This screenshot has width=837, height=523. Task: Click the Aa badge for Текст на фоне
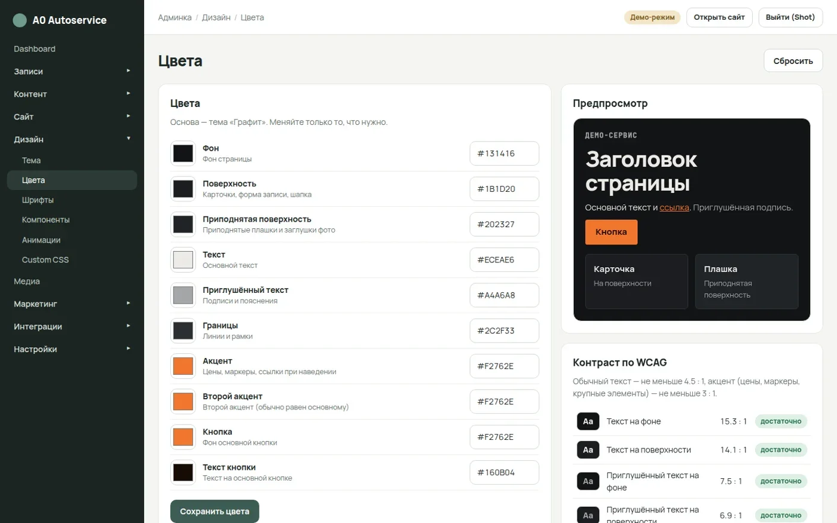click(x=588, y=421)
